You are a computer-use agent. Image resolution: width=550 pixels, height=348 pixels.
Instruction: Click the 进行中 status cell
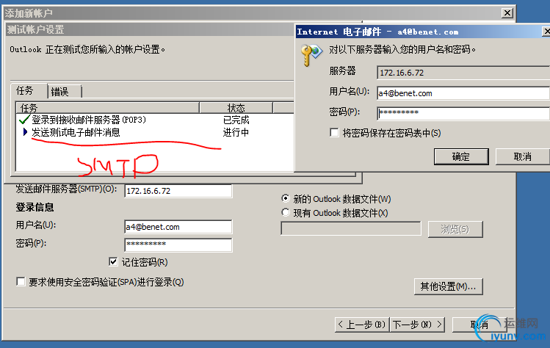click(236, 132)
